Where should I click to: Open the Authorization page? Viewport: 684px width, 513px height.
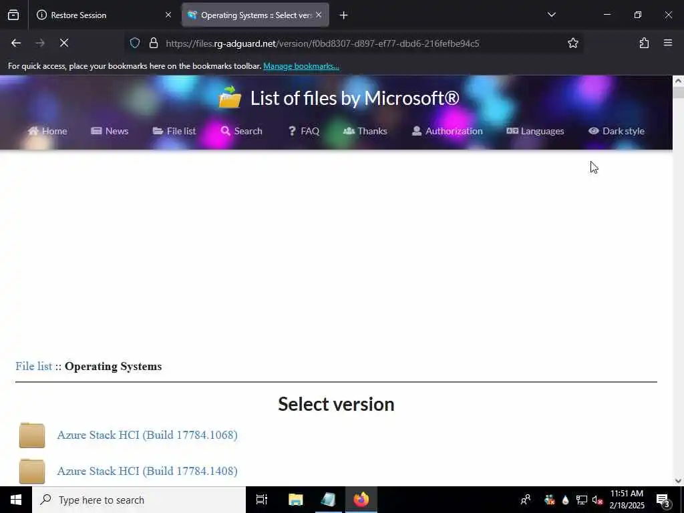[x=447, y=131]
